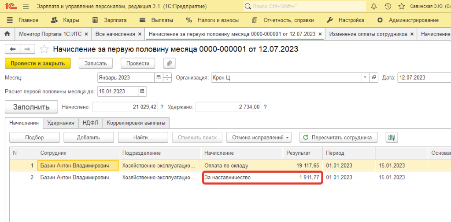
Task: Click question mark next to Начислено
Action: (x=162, y=107)
